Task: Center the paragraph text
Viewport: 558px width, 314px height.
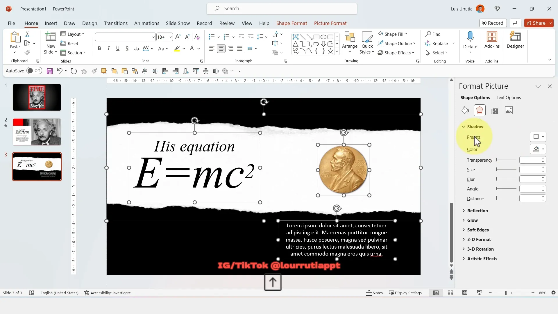Action: (x=221, y=49)
